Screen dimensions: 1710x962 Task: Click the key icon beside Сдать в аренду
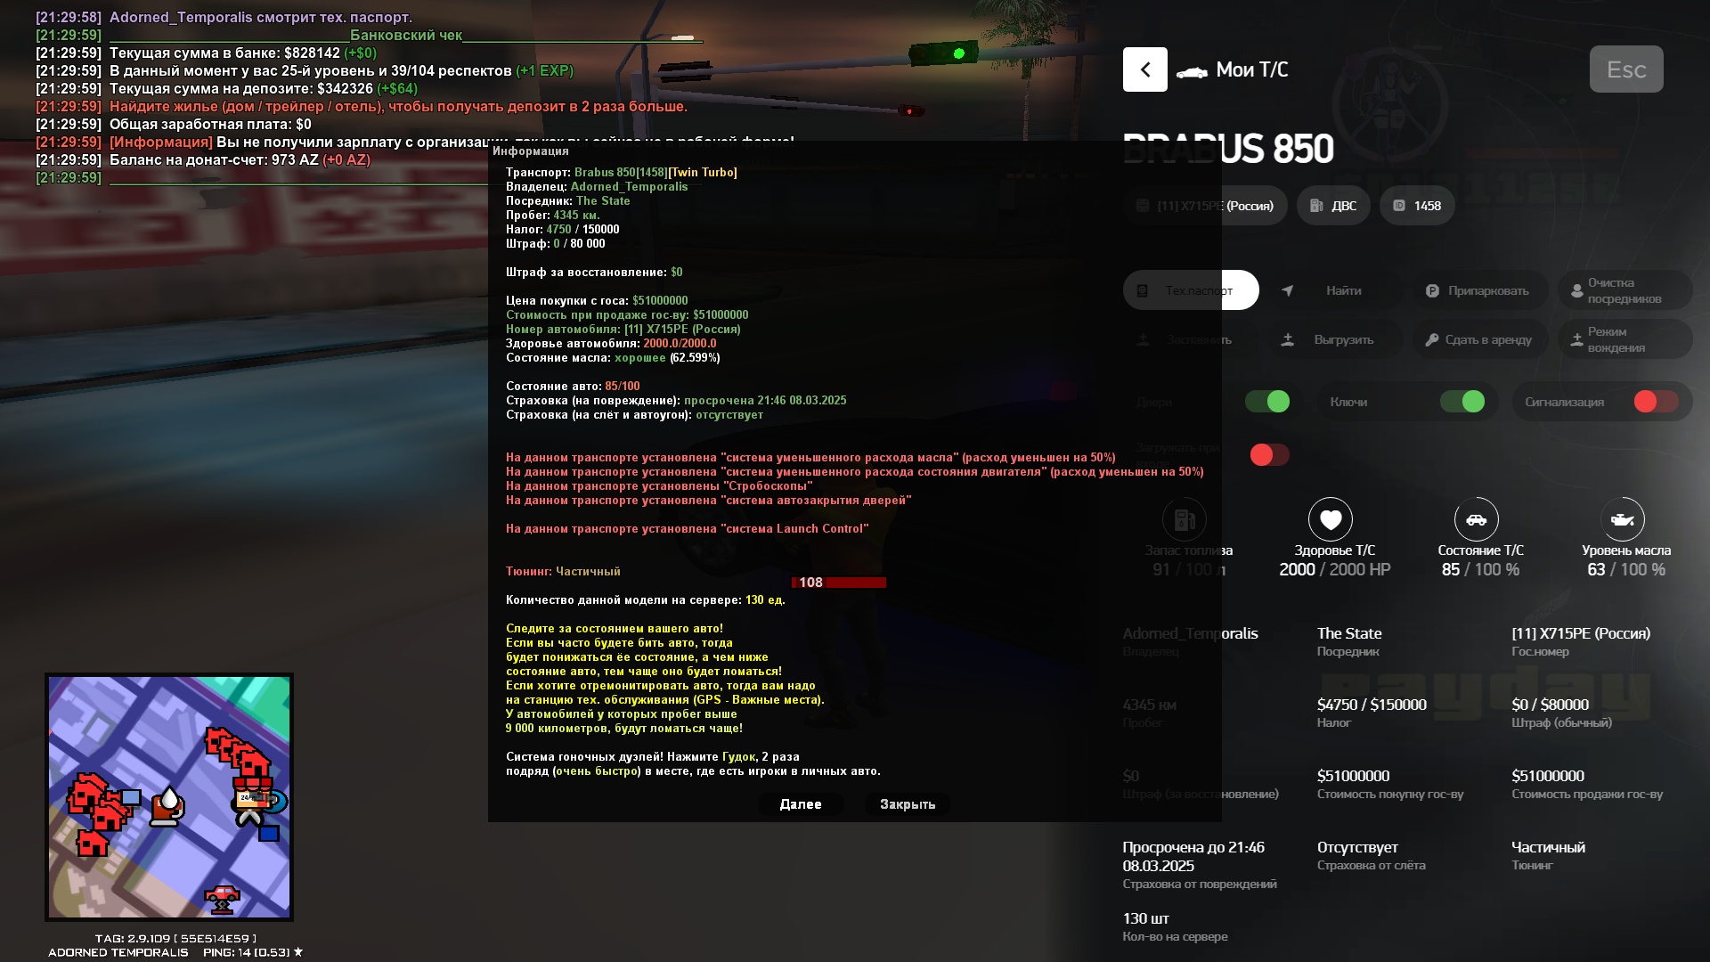tap(1432, 339)
